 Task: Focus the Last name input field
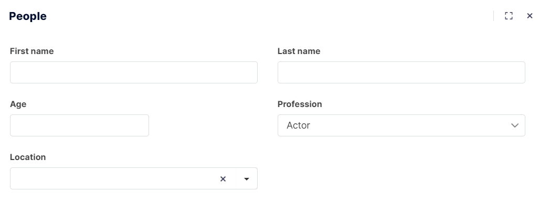[401, 72]
